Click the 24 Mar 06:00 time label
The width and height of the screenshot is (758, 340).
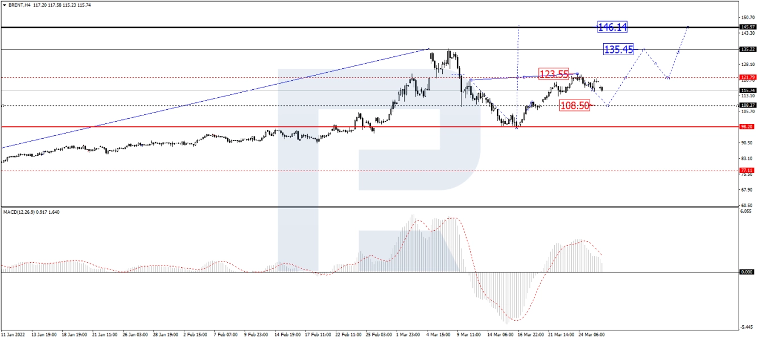pyautogui.click(x=591, y=335)
